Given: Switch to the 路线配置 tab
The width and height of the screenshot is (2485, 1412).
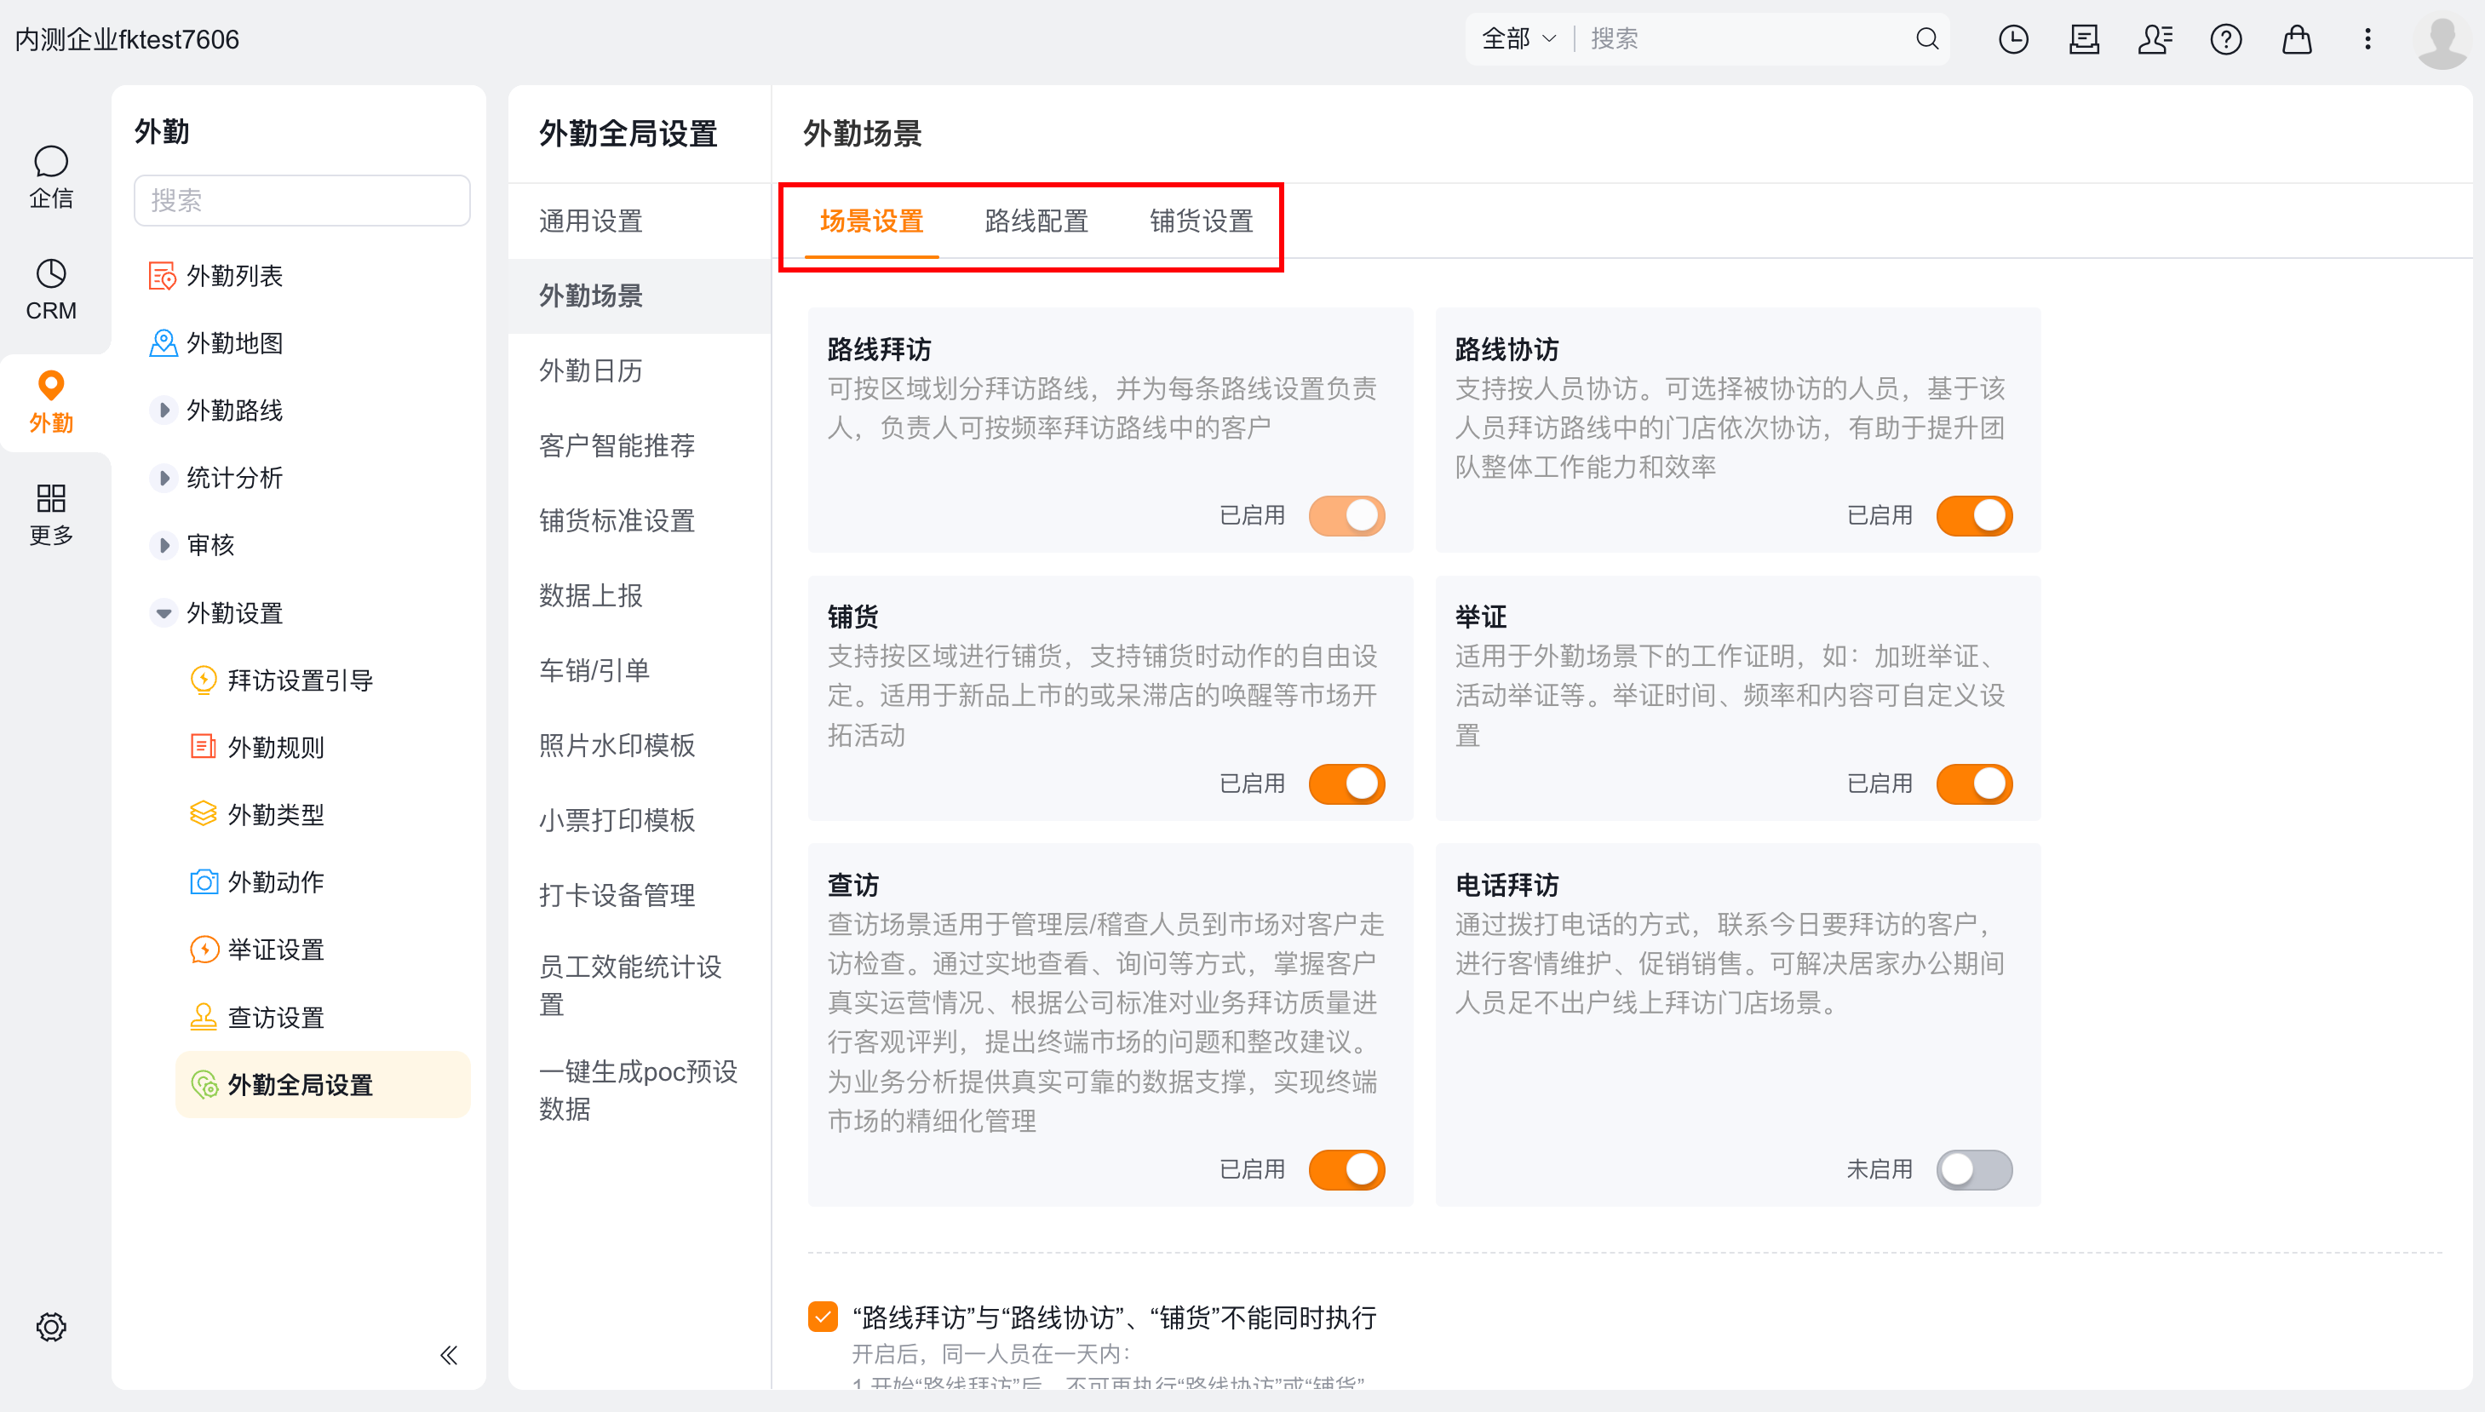Looking at the screenshot, I should [1036, 221].
